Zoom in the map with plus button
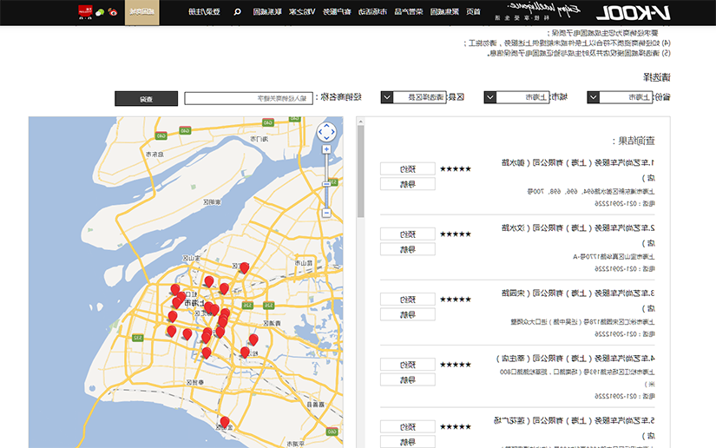 pyautogui.click(x=326, y=149)
